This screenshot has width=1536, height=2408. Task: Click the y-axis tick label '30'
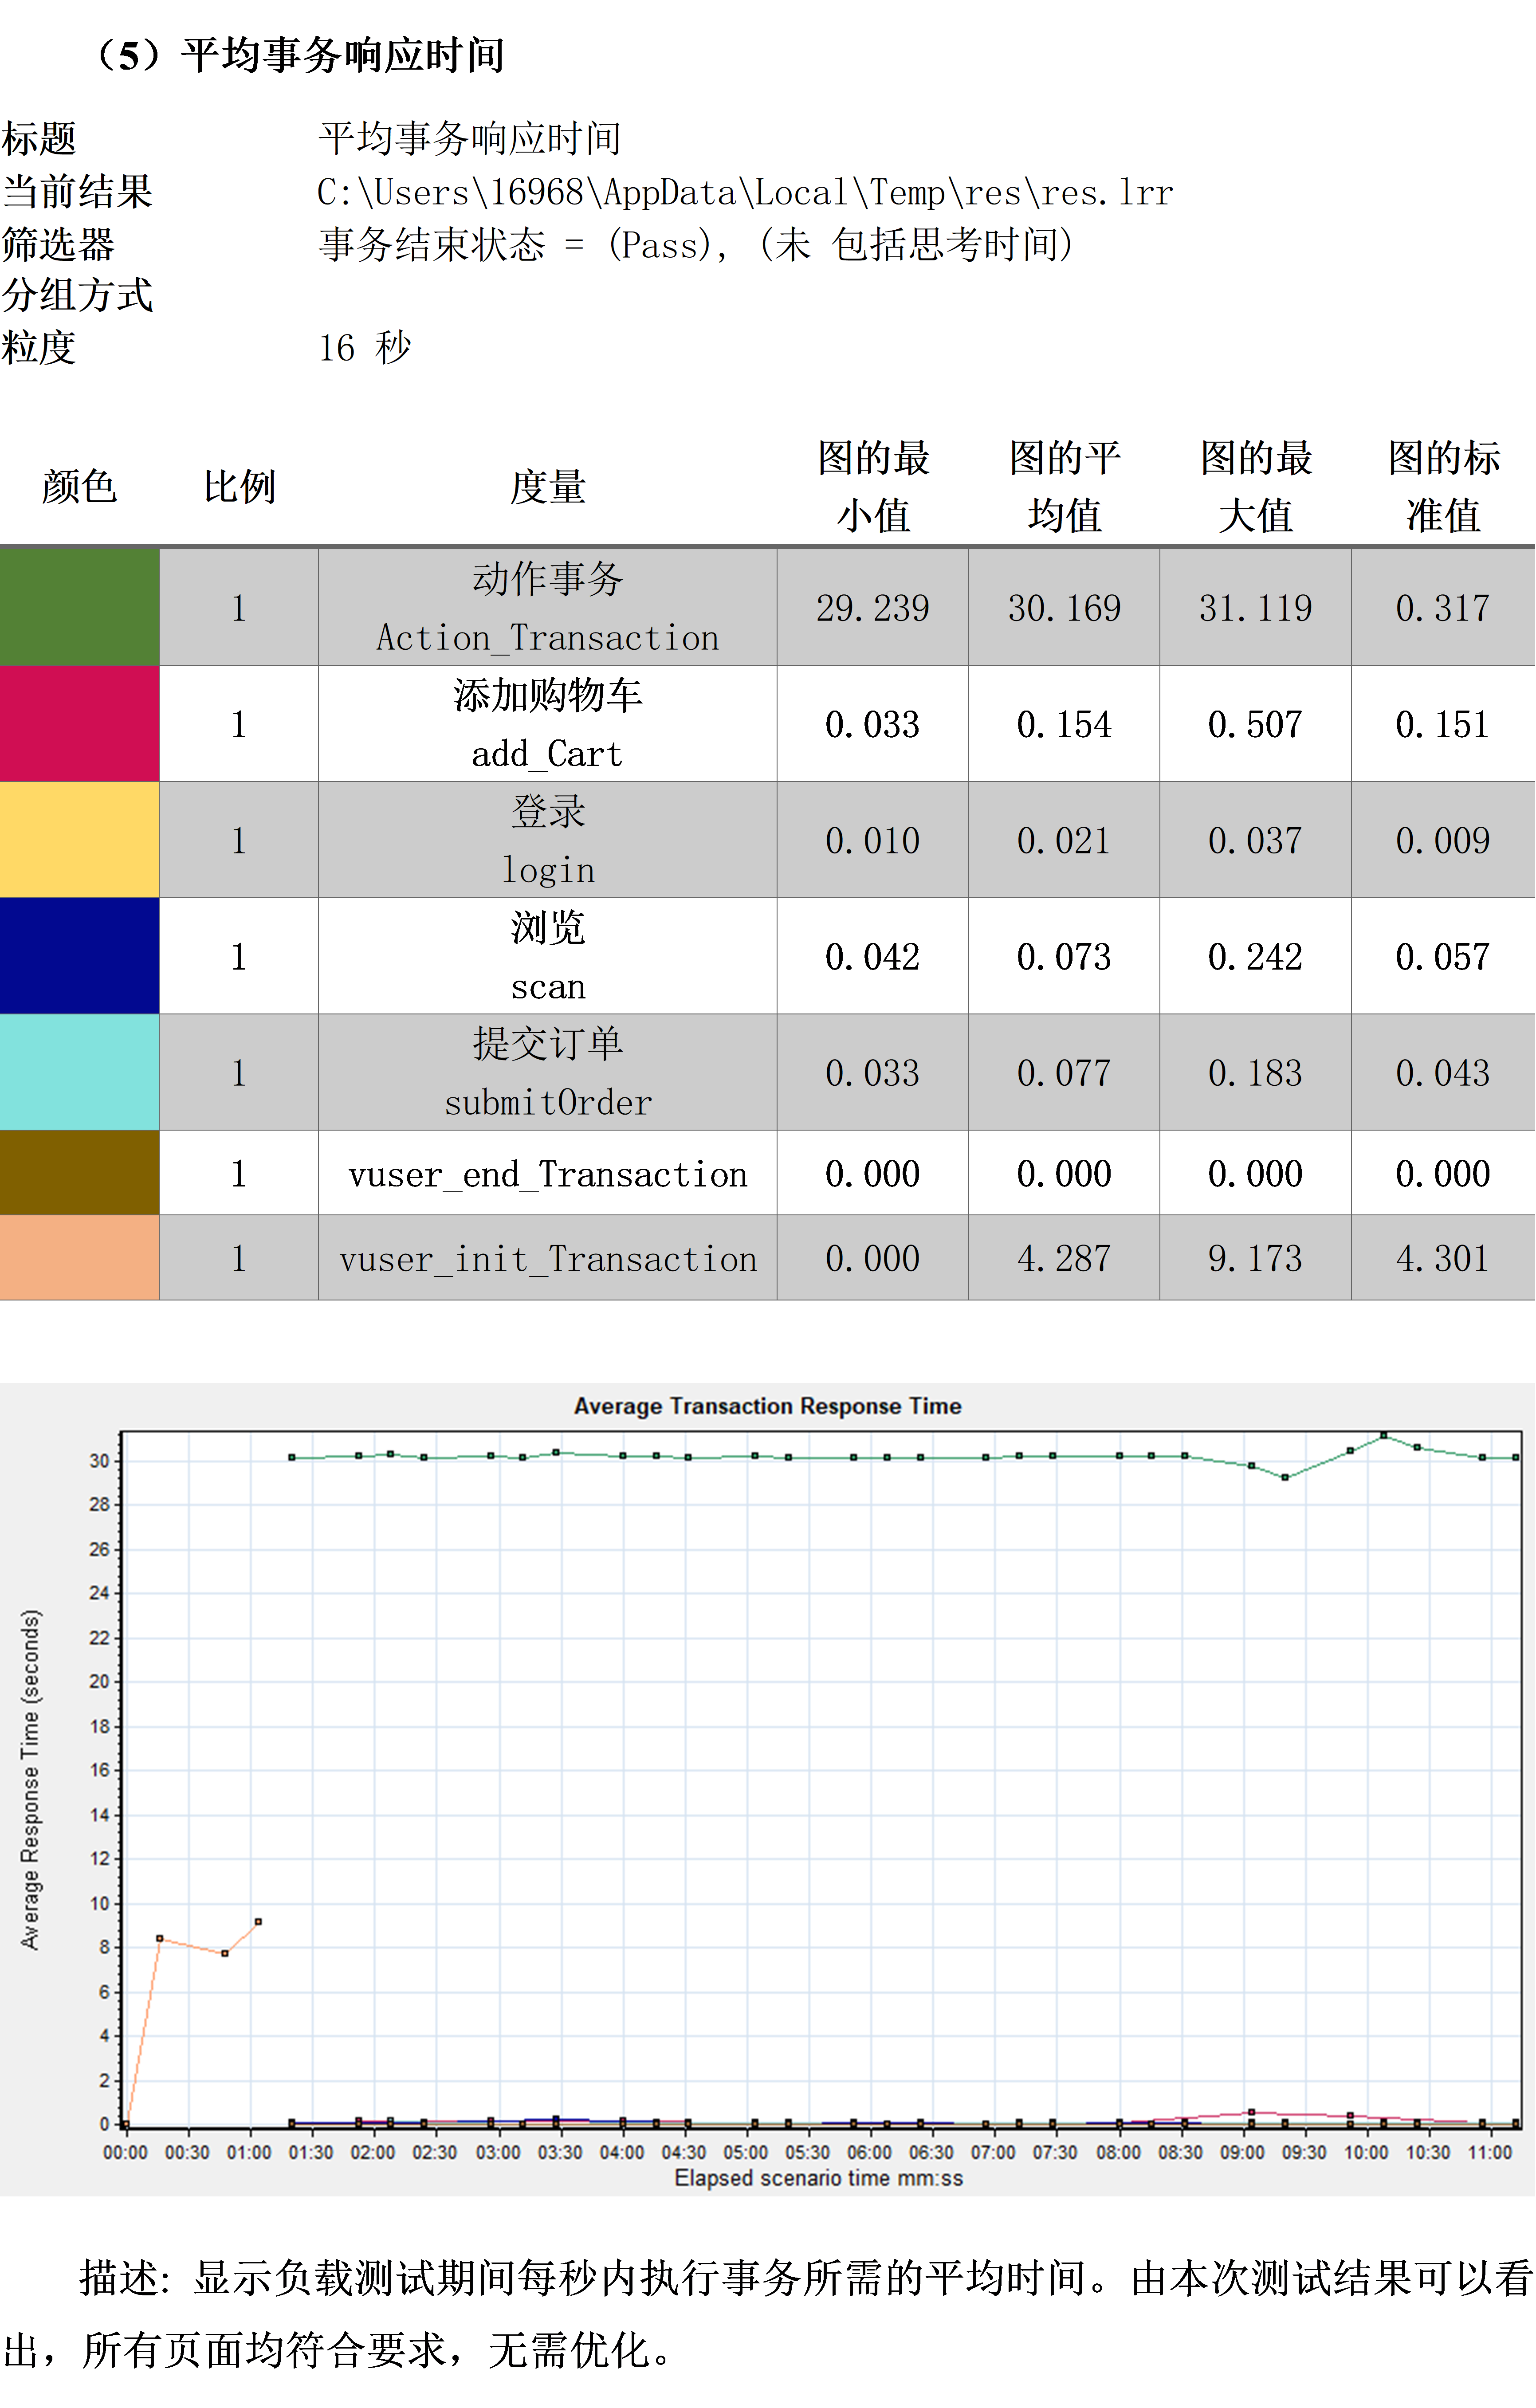coord(99,1461)
